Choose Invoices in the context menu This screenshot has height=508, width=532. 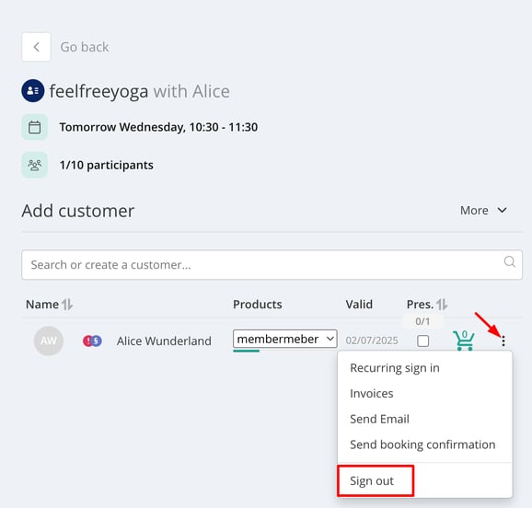(372, 393)
